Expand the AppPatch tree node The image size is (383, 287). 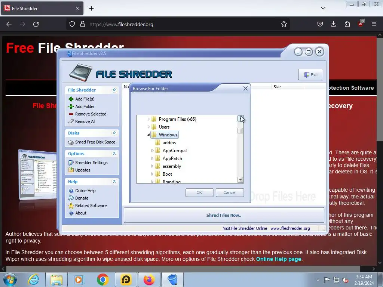[153, 158]
